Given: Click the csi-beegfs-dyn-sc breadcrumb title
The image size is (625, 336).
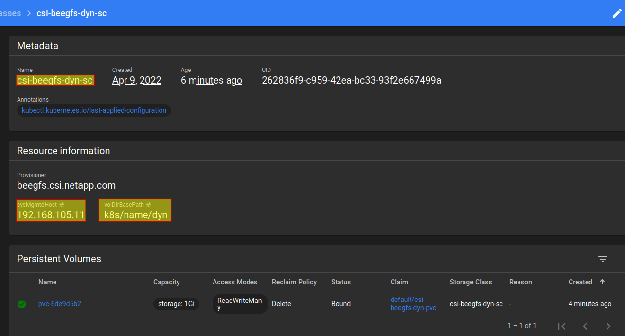Looking at the screenshot, I should (71, 13).
